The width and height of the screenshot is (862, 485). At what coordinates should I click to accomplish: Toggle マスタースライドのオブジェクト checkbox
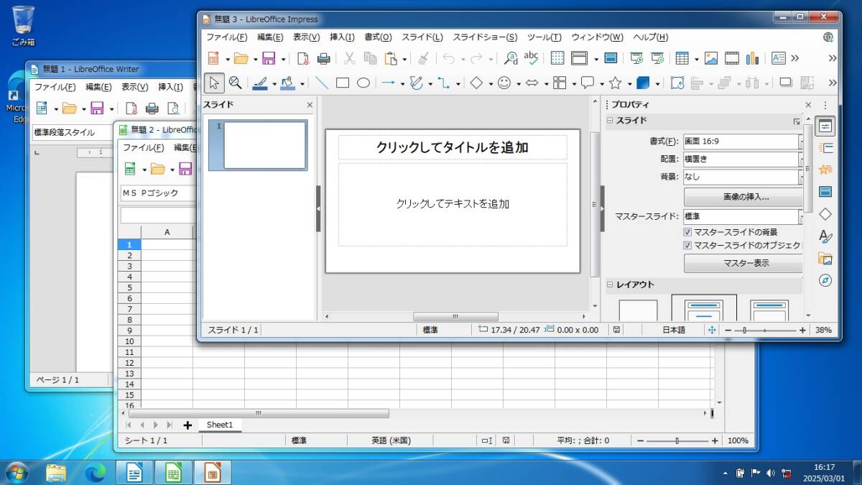[x=687, y=246]
